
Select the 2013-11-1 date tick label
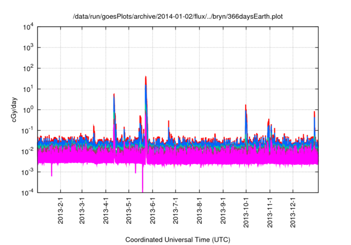point(270,212)
